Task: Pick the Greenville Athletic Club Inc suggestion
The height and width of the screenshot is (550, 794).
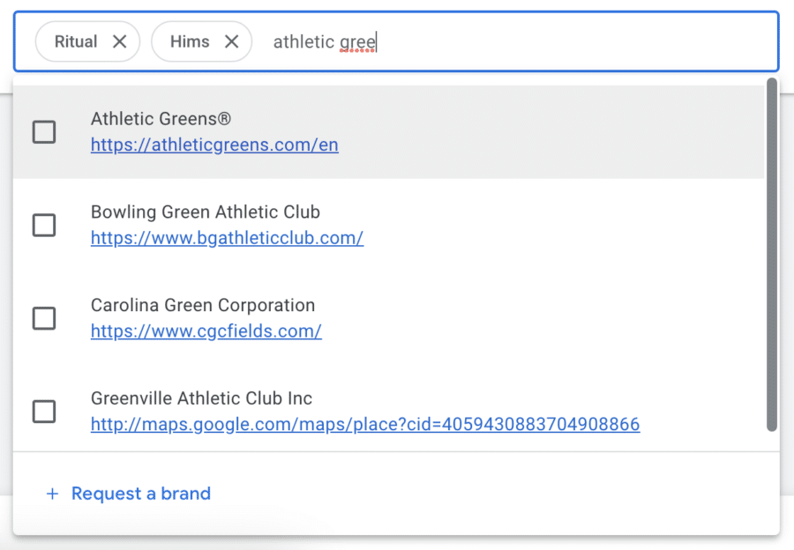Action: [389, 412]
